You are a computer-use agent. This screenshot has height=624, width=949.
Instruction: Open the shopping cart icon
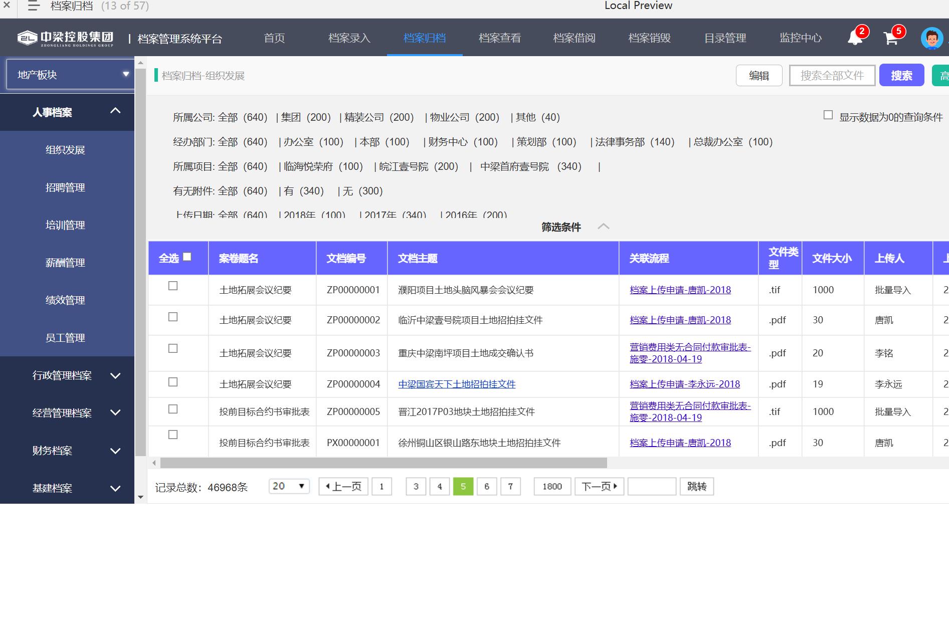(891, 38)
